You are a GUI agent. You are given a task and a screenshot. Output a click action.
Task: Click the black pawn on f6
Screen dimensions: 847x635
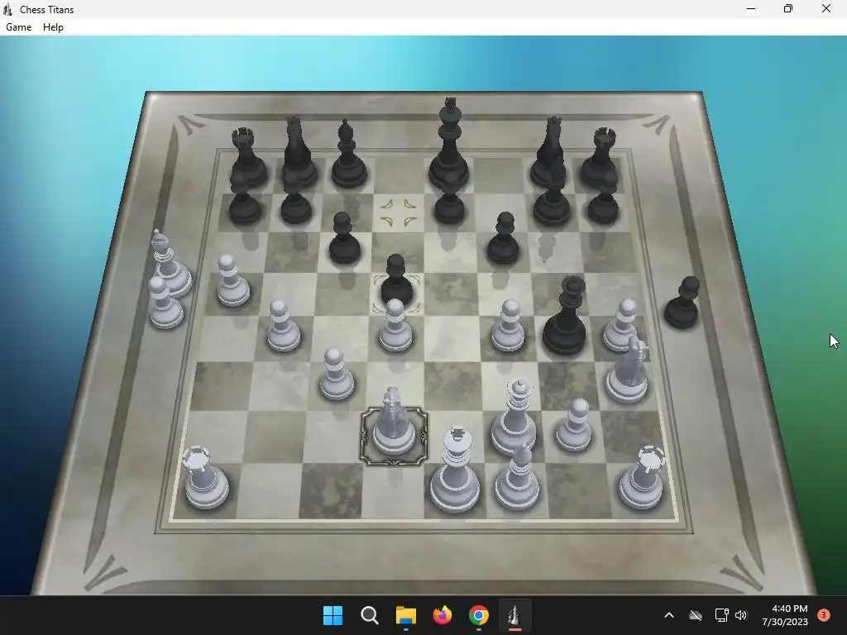pyautogui.click(x=504, y=238)
